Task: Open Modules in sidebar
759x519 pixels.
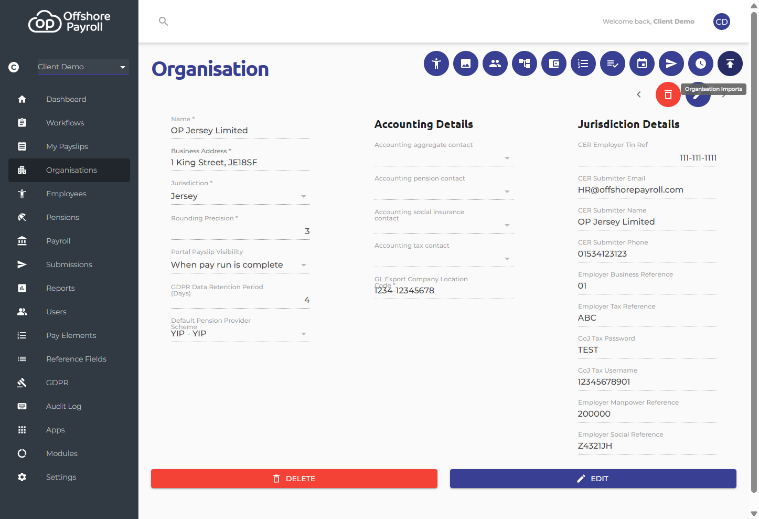Action: 69,453
